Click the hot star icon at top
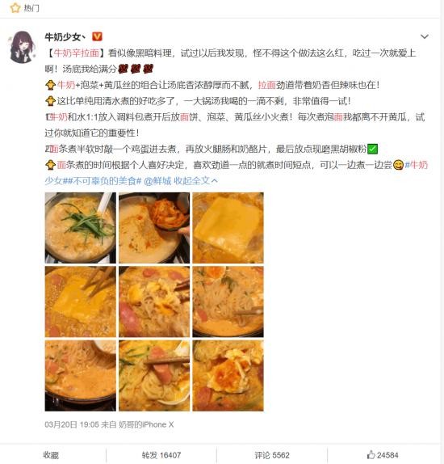The image size is (444, 464). pos(15,8)
